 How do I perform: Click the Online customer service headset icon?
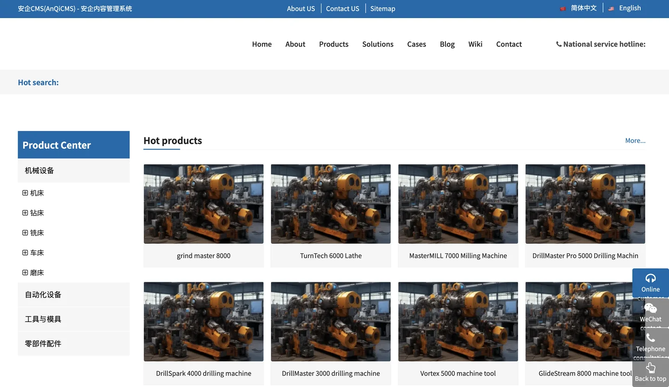(650, 278)
